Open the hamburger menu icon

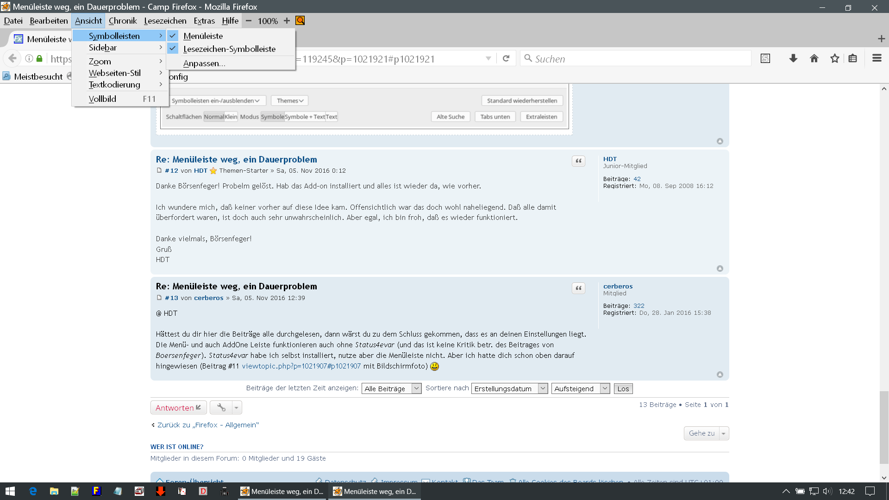[876, 58]
